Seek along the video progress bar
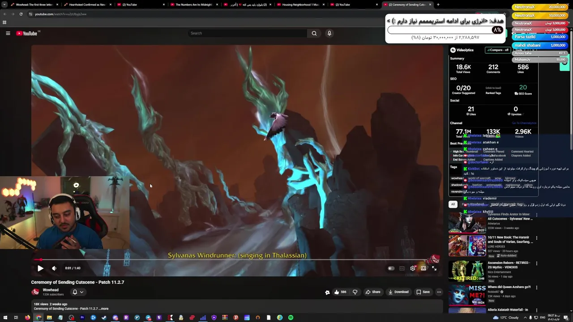Screen dimensions: 573x322 pyautogui.click(x=237, y=259)
